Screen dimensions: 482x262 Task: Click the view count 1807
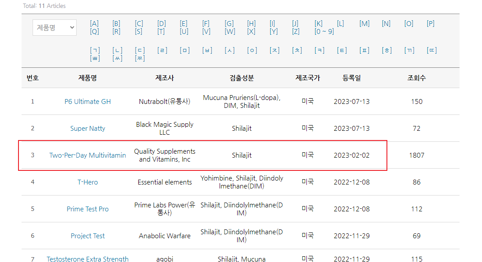point(416,155)
